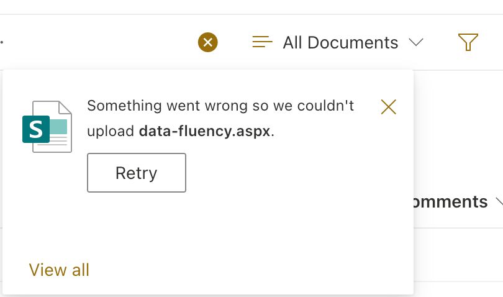This screenshot has height=297, width=503.
Task: Expand the All Documents view chevron
Action: [x=416, y=42]
